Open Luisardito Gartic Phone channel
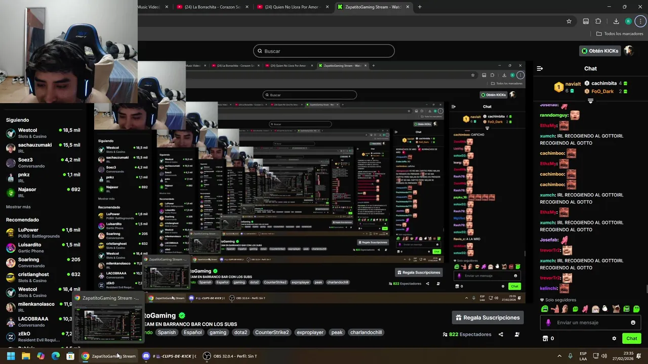The width and height of the screenshot is (648, 364). pyautogui.click(x=43, y=248)
